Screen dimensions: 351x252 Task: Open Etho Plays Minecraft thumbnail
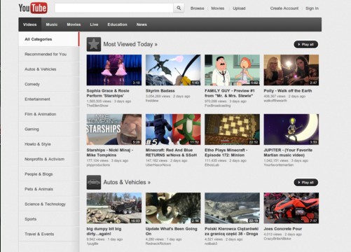(x=232, y=129)
